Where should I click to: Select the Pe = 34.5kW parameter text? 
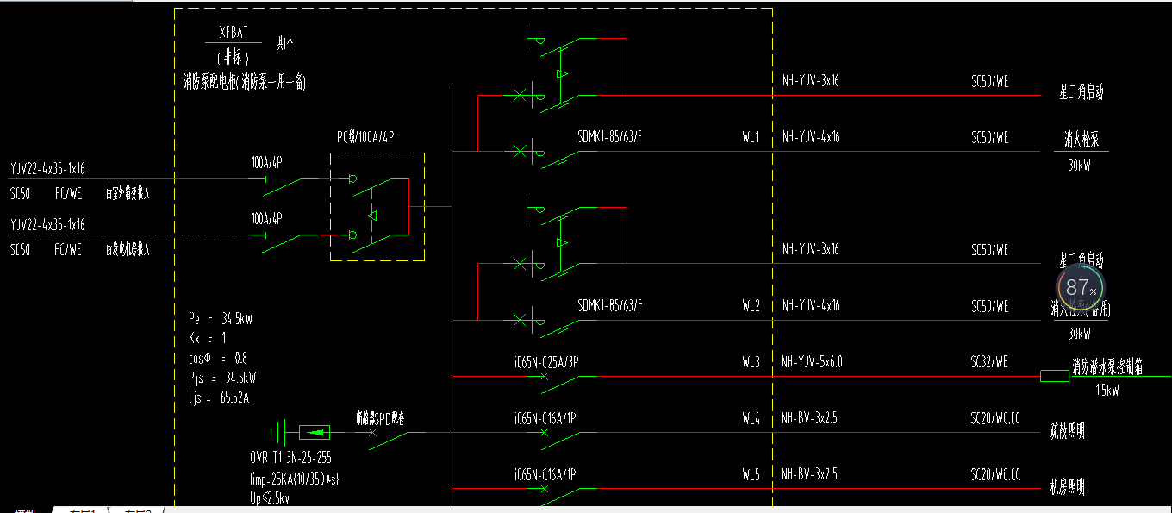pos(221,318)
